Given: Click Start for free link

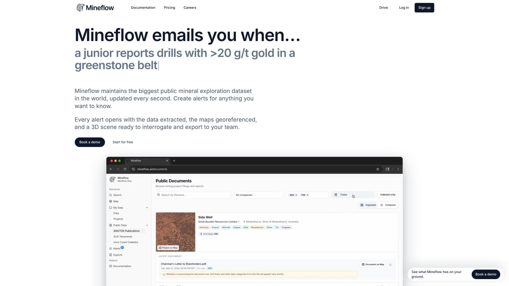Looking at the screenshot, I should (x=123, y=142).
